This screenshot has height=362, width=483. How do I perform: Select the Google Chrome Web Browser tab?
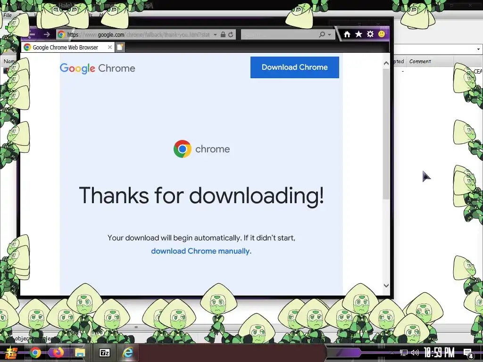[68, 47]
